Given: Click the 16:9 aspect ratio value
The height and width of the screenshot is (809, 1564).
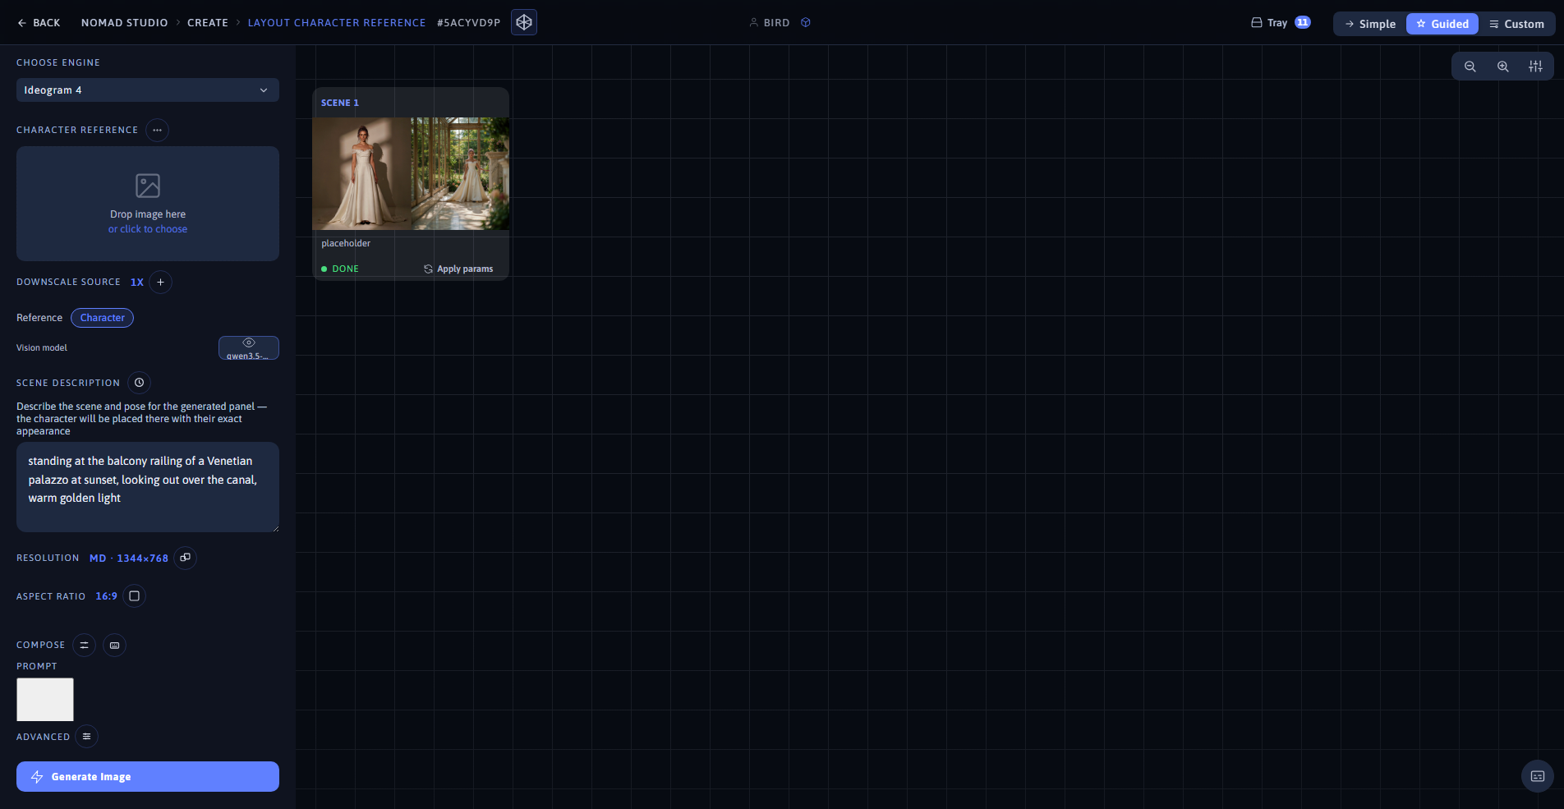Looking at the screenshot, I should (x=106, y=596).
